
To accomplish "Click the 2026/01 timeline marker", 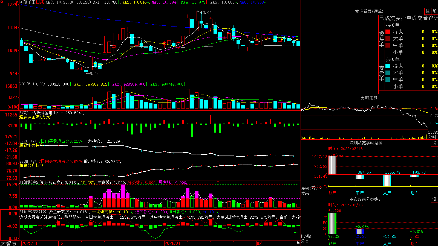I will [172, 243].
